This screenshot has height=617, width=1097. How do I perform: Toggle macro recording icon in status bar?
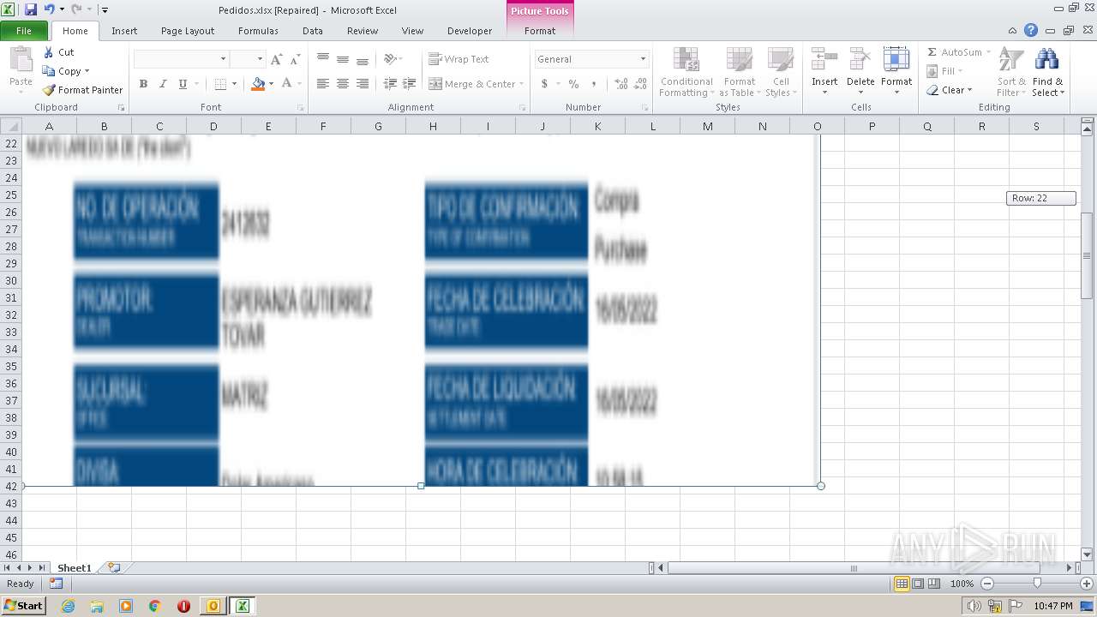pos(56,584)
